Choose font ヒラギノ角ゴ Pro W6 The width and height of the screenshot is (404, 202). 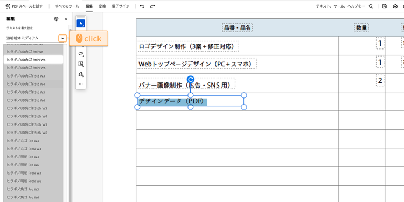coord(33,197)
